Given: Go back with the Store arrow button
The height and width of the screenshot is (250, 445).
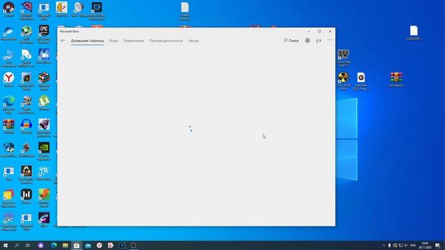Looking at the screenshot, I should click(x=63, y=40).
